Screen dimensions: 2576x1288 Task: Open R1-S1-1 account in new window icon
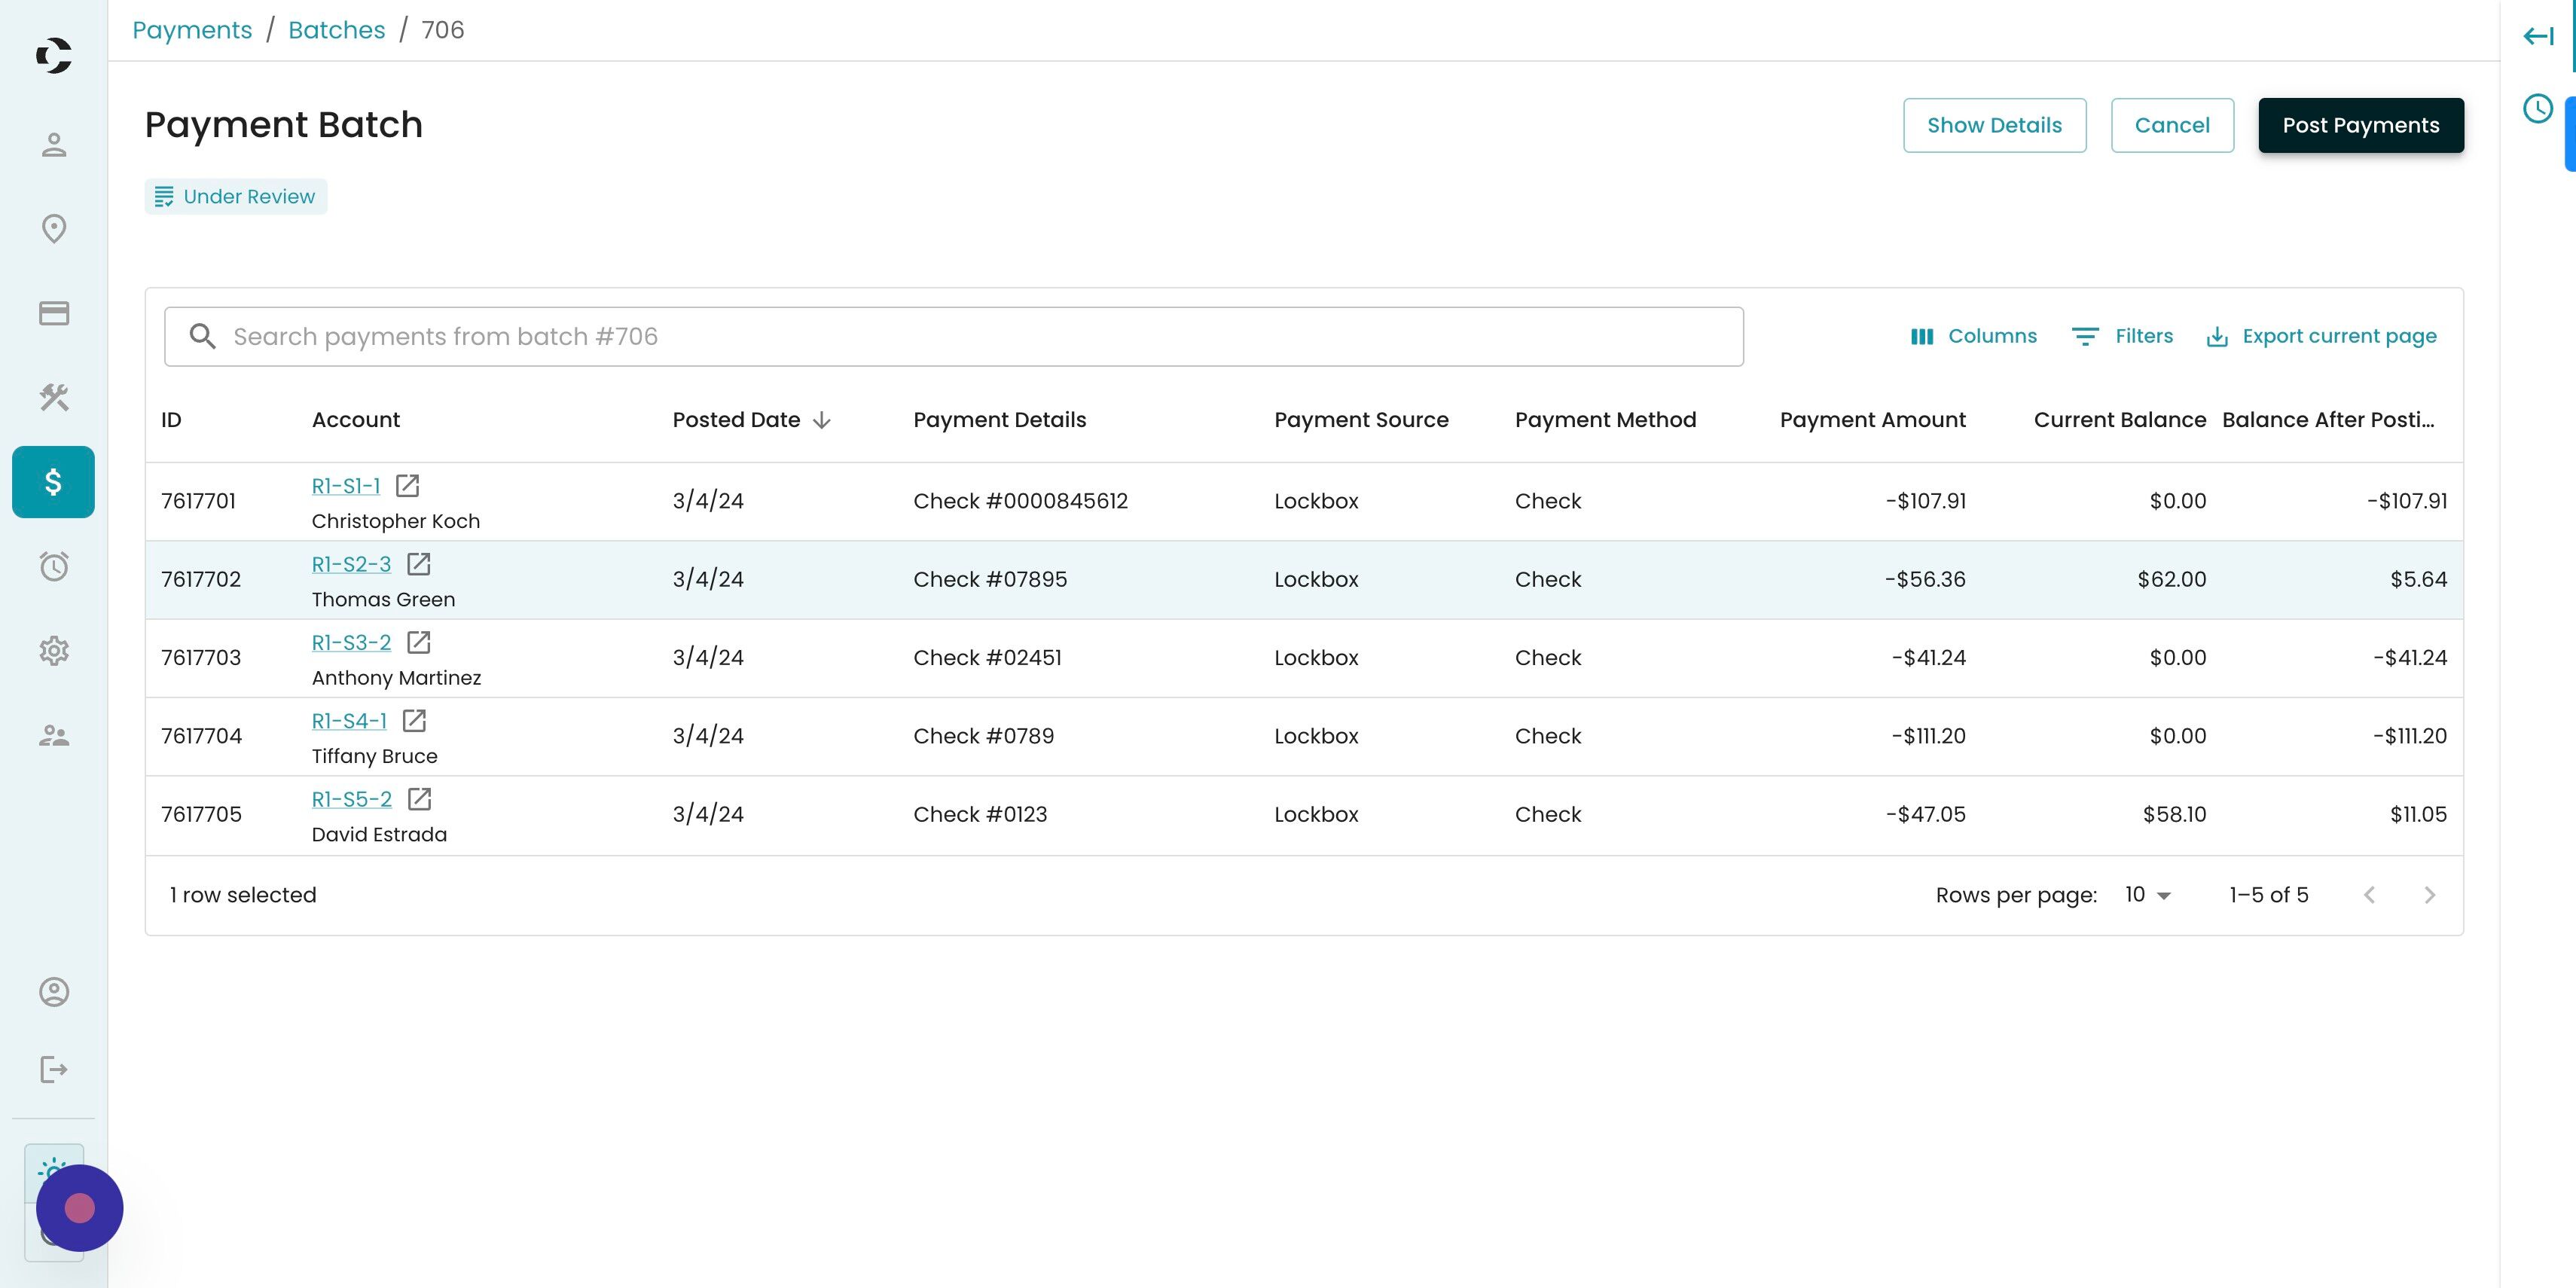407,486
